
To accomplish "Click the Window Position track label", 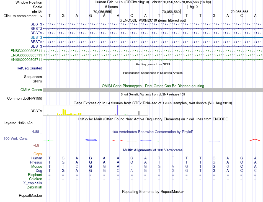I will (29, 2).
